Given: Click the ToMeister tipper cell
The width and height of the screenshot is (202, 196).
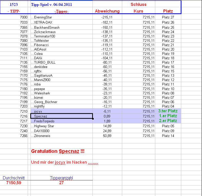Looking at the screenshot, I should pyautogui.click(x=61, y=41).
